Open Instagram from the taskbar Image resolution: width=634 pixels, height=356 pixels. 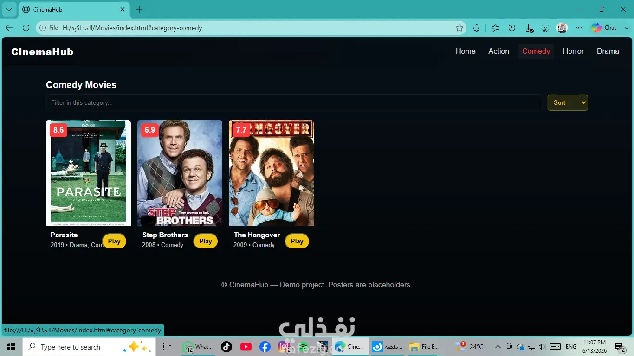[284, 347]
